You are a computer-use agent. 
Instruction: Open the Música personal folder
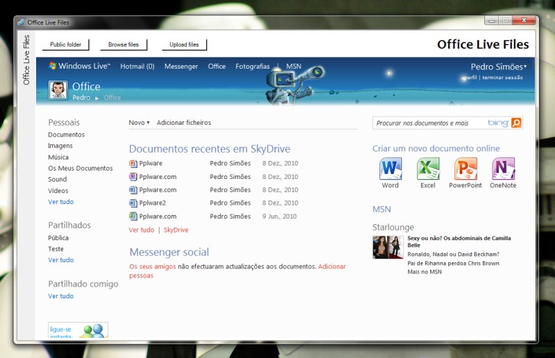point(58,157)
